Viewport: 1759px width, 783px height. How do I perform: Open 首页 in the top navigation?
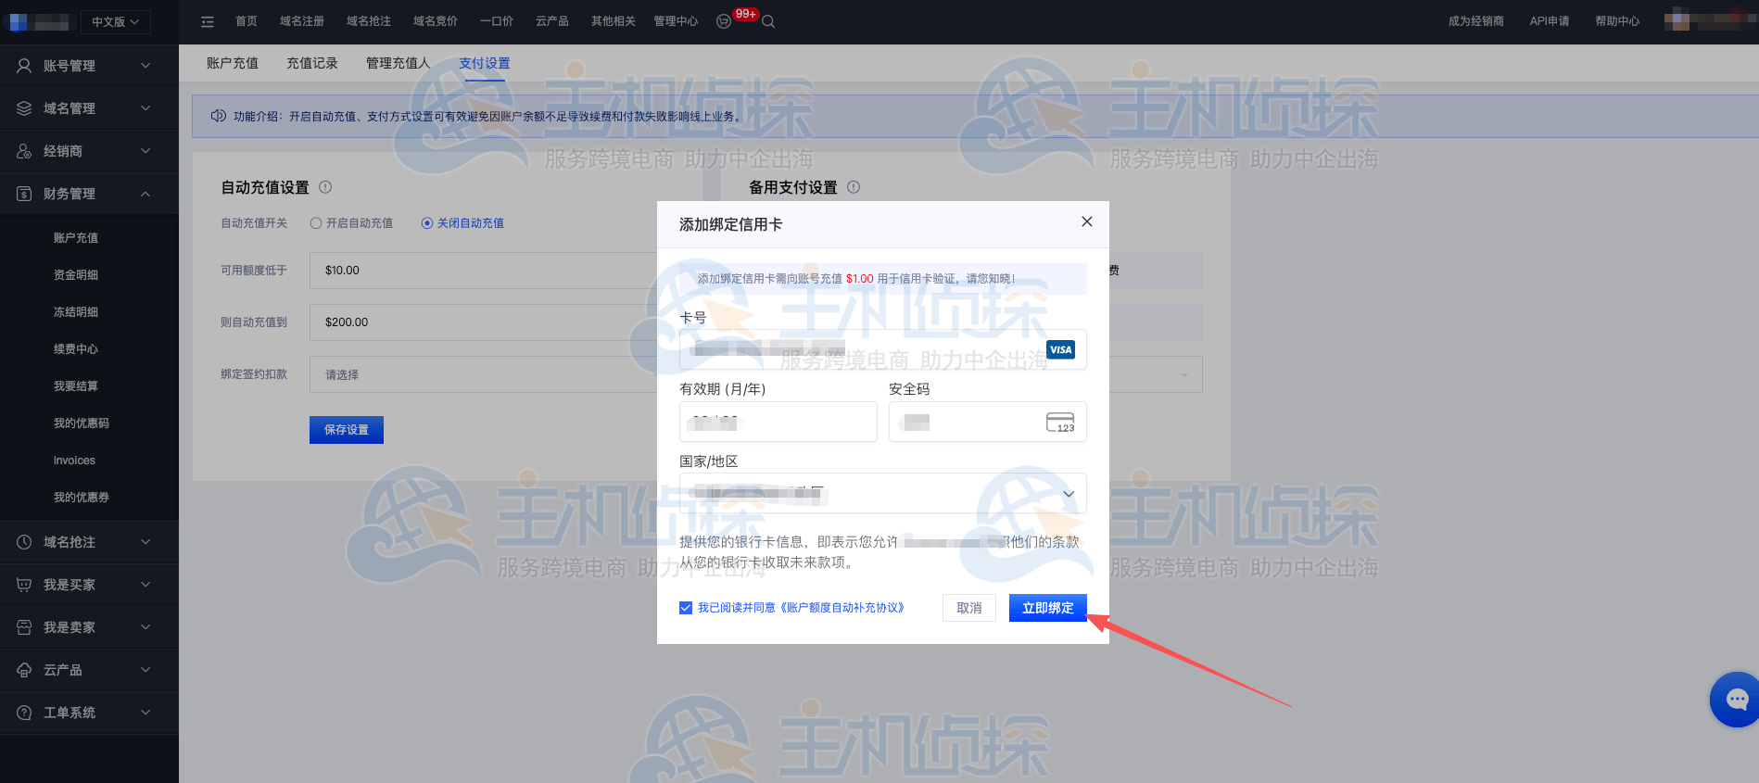tap(247, 21)
